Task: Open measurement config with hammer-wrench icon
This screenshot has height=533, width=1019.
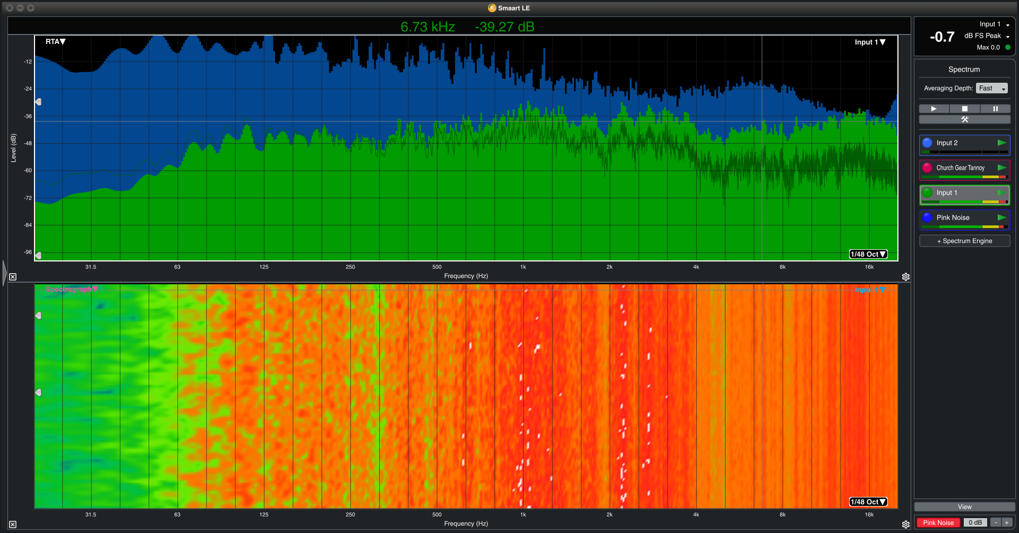Action: click(965, 119)
